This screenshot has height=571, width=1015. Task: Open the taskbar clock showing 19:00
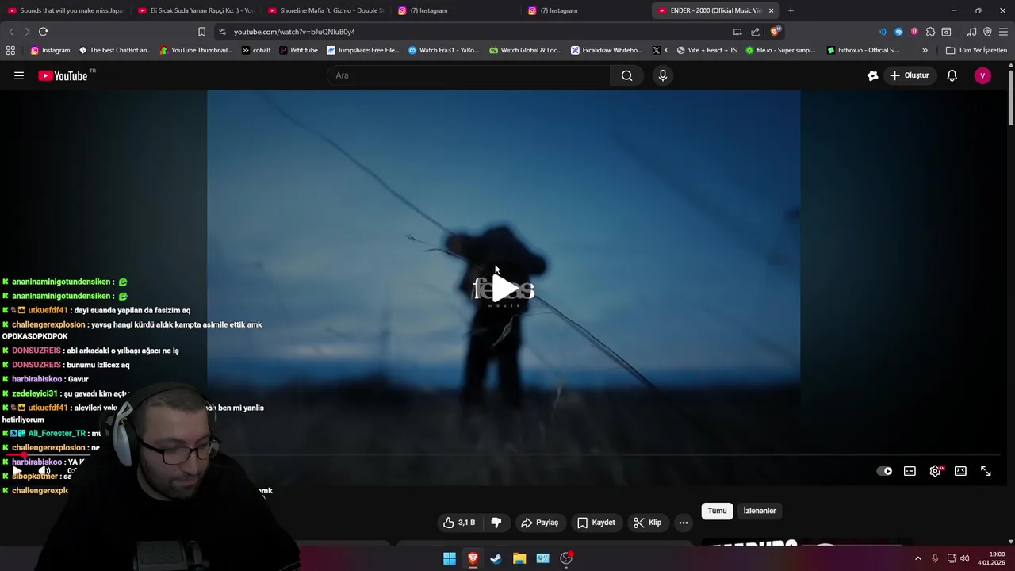point(992,558)
